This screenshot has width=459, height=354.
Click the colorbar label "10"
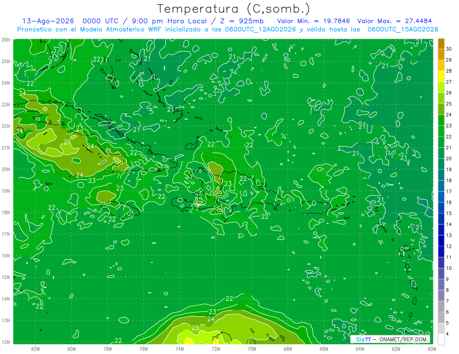pos(449,268)
